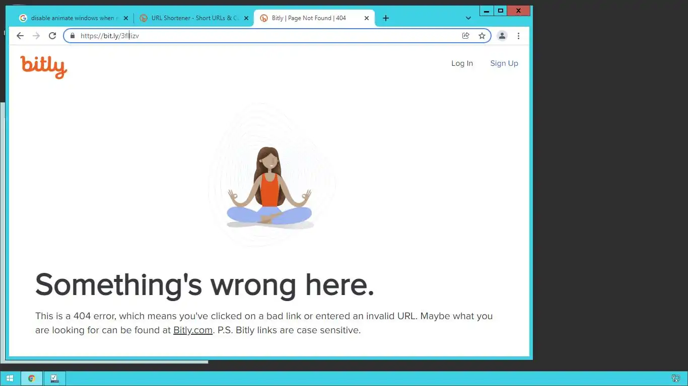Close the 'disable animate windows' tab
The width and height of the screenshot is (688, 386).
[x=126, y=18]
